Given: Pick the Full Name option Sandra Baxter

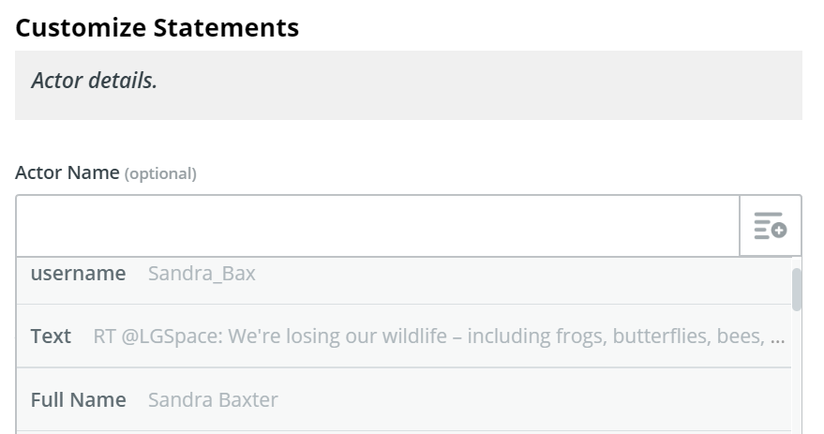Looking at the screenshot, I should click(x=404, y=400).
